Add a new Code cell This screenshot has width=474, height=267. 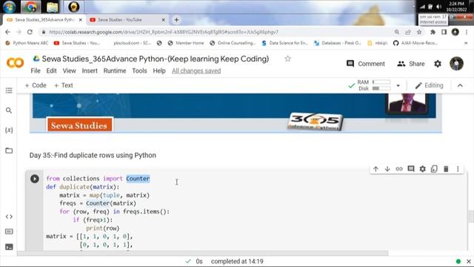[x=36, y=85]
